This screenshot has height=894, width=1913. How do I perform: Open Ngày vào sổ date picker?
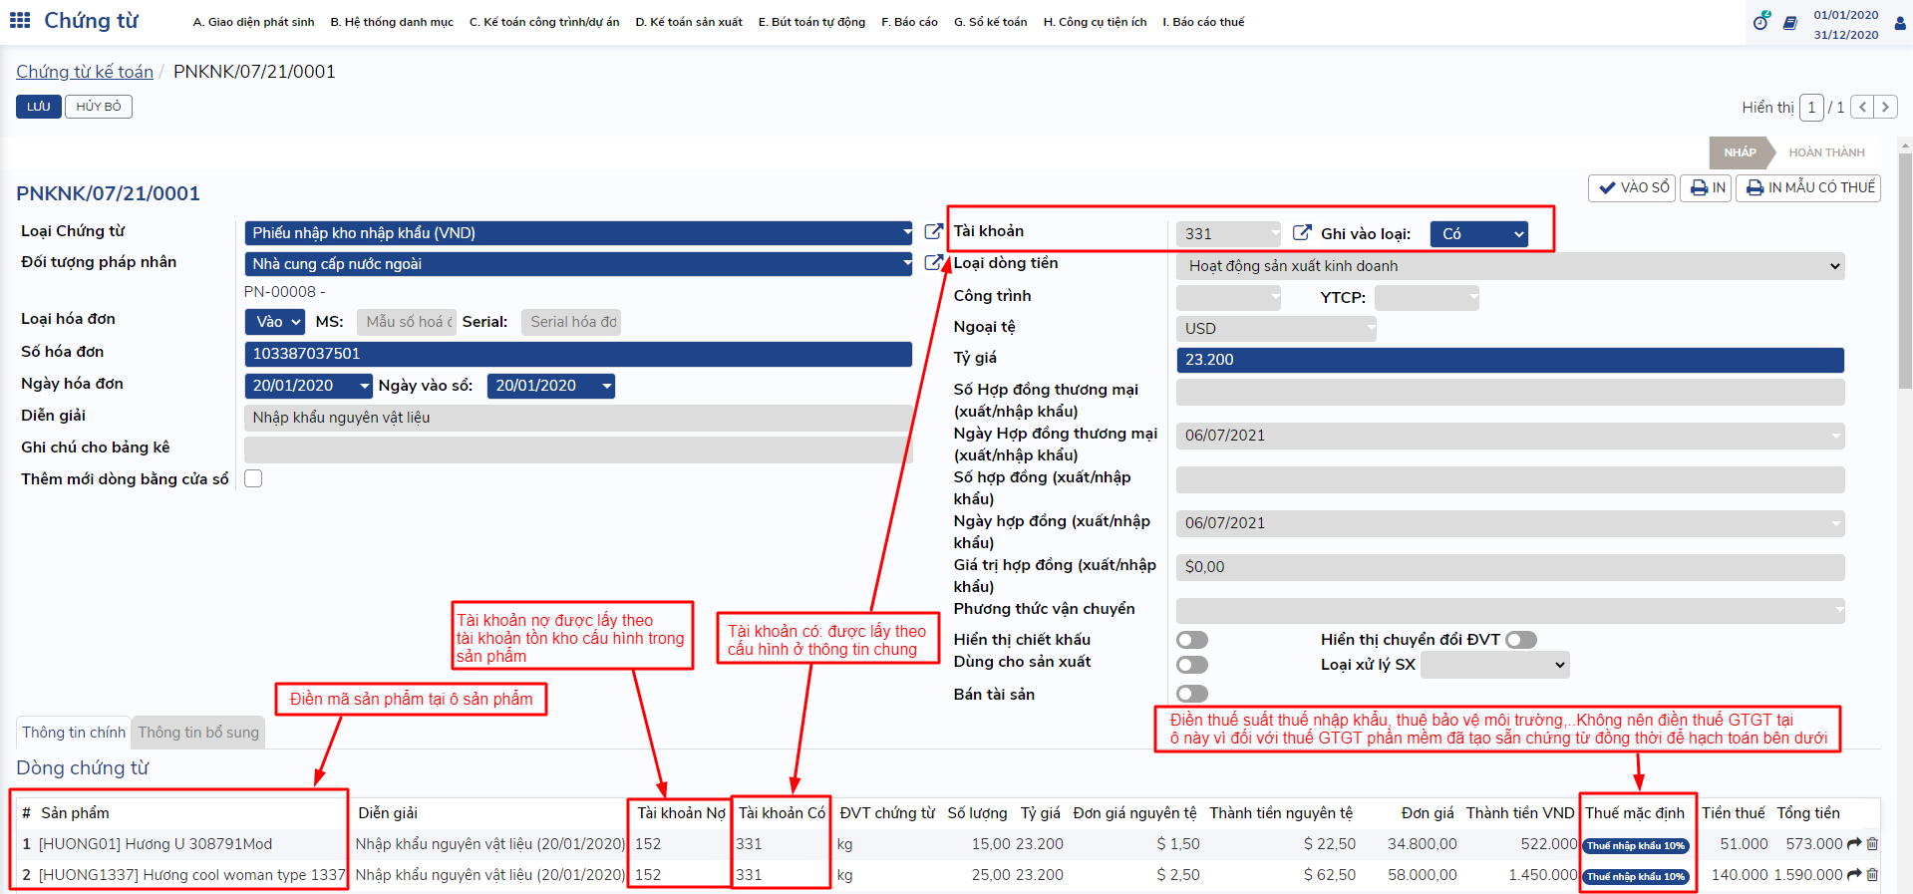(551, 386)
